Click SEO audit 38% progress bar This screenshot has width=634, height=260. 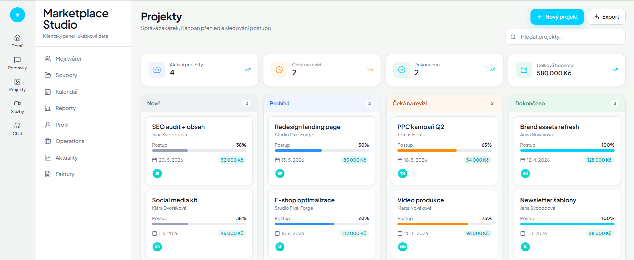pos(199,150)
